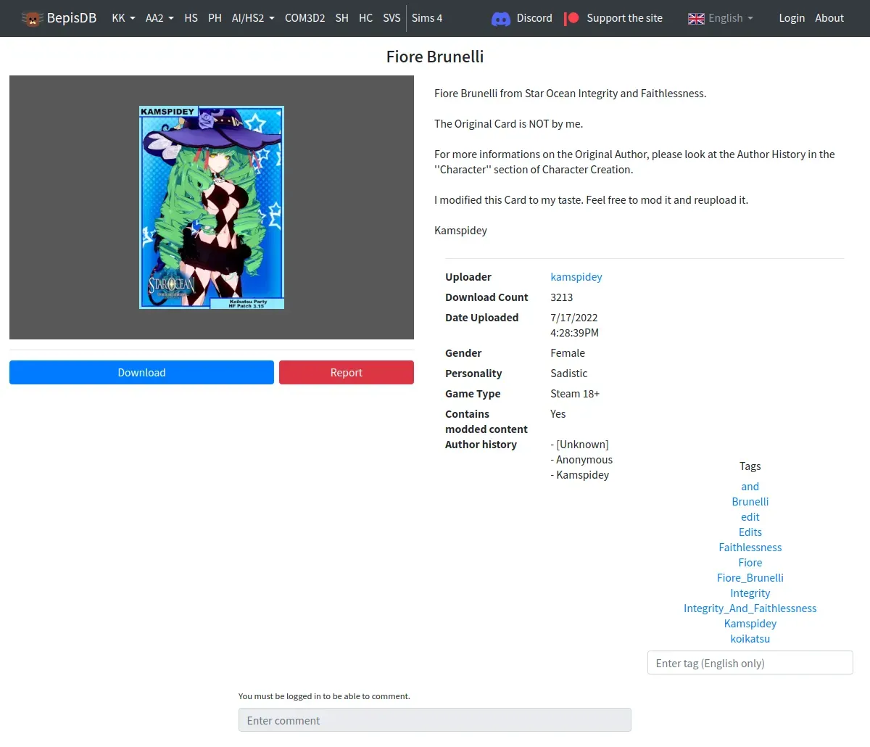Open the About page
This screenshot has width=870, height=747.
829,18
